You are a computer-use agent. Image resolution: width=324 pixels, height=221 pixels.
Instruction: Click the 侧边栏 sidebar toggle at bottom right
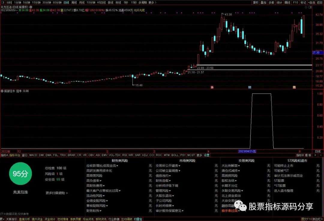(318, 219)
